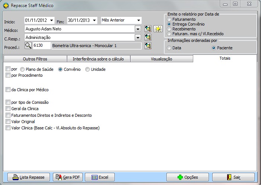
Task: Click the clear icon beside the Médico field
Action: pos(148,29)
